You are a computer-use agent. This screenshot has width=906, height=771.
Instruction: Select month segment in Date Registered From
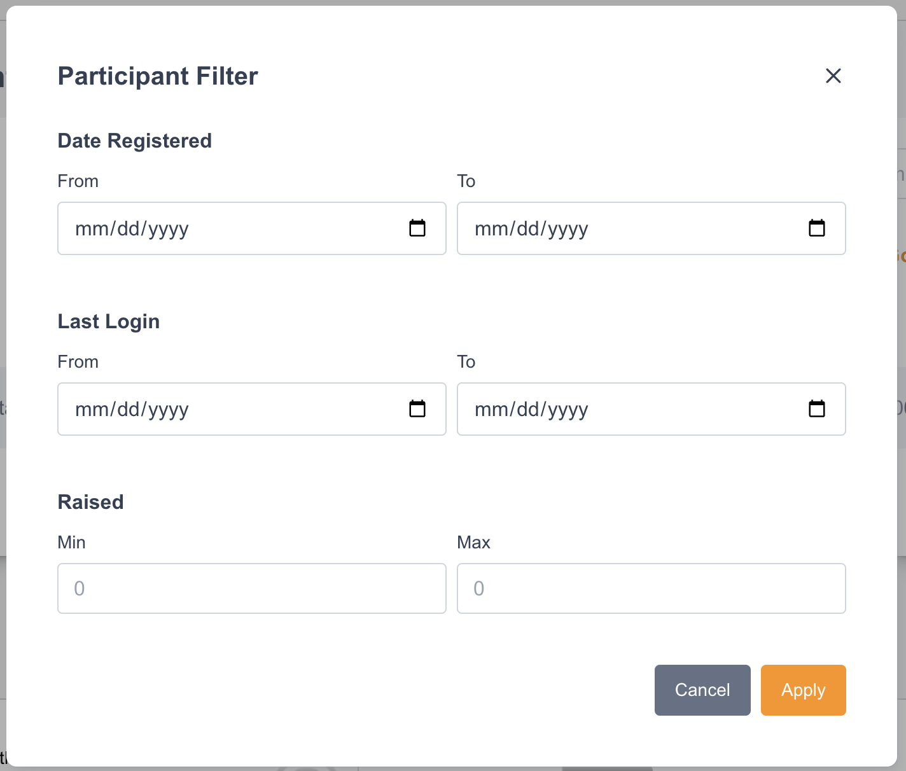point(91,229)
